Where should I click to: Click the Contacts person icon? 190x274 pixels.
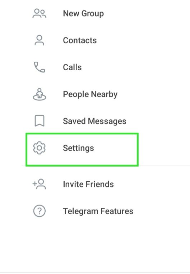40,40
